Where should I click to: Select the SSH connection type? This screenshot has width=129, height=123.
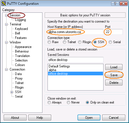95,42
